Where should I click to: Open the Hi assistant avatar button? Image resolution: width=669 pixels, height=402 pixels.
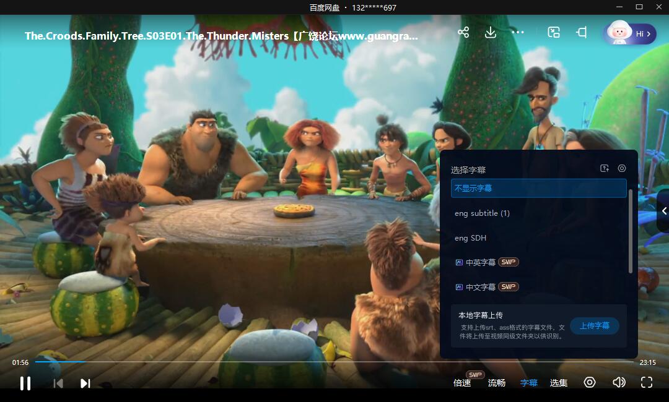coord(630,33)
